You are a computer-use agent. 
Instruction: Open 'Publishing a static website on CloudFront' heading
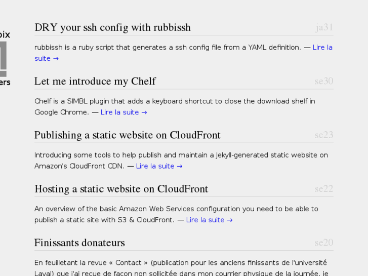coord(128,135)
